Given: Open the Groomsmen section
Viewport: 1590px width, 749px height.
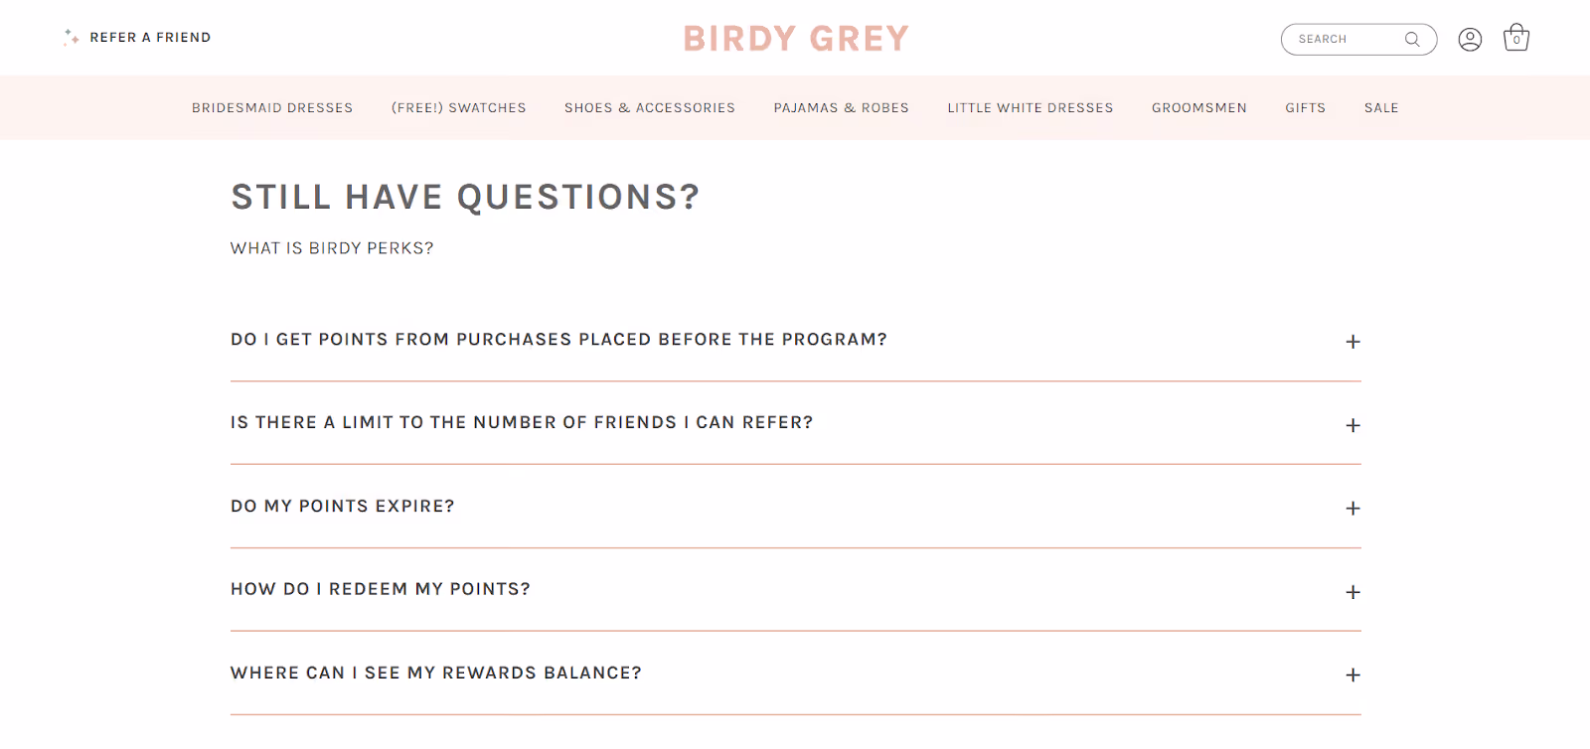Looking at the screenshot, I should click(x=1198, y=107).
